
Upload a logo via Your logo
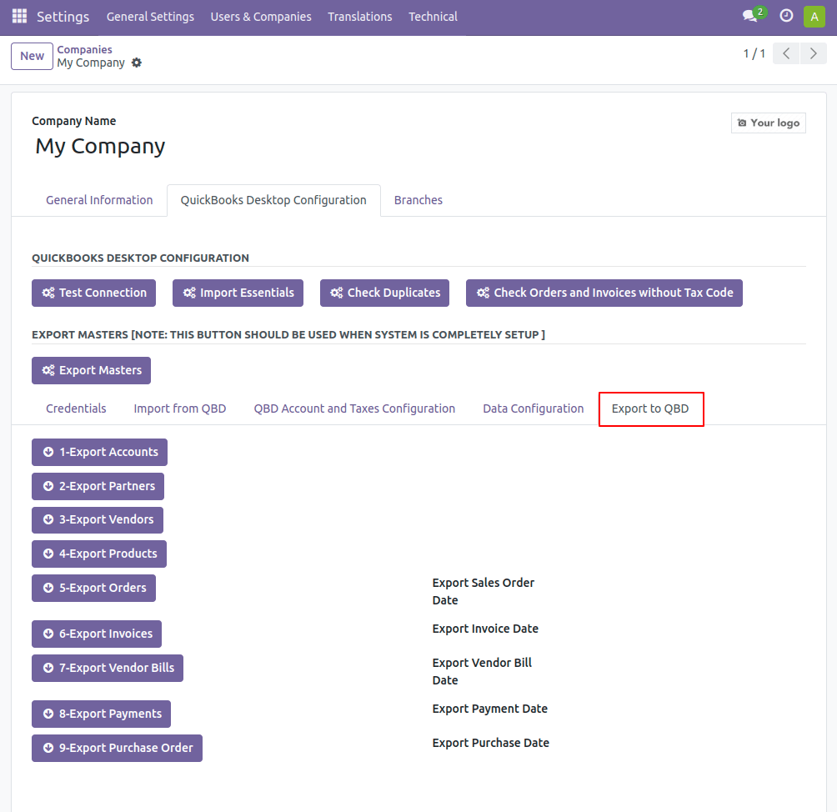[x=768, y=123]
